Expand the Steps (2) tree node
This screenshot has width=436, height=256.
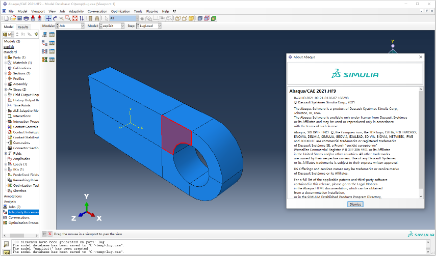[x=6, y=90]
